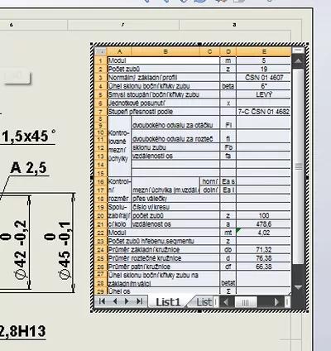Click the 'm' symbol cell in row 1
This screenshot has height=351, width=331.
(x=228, y=60)
